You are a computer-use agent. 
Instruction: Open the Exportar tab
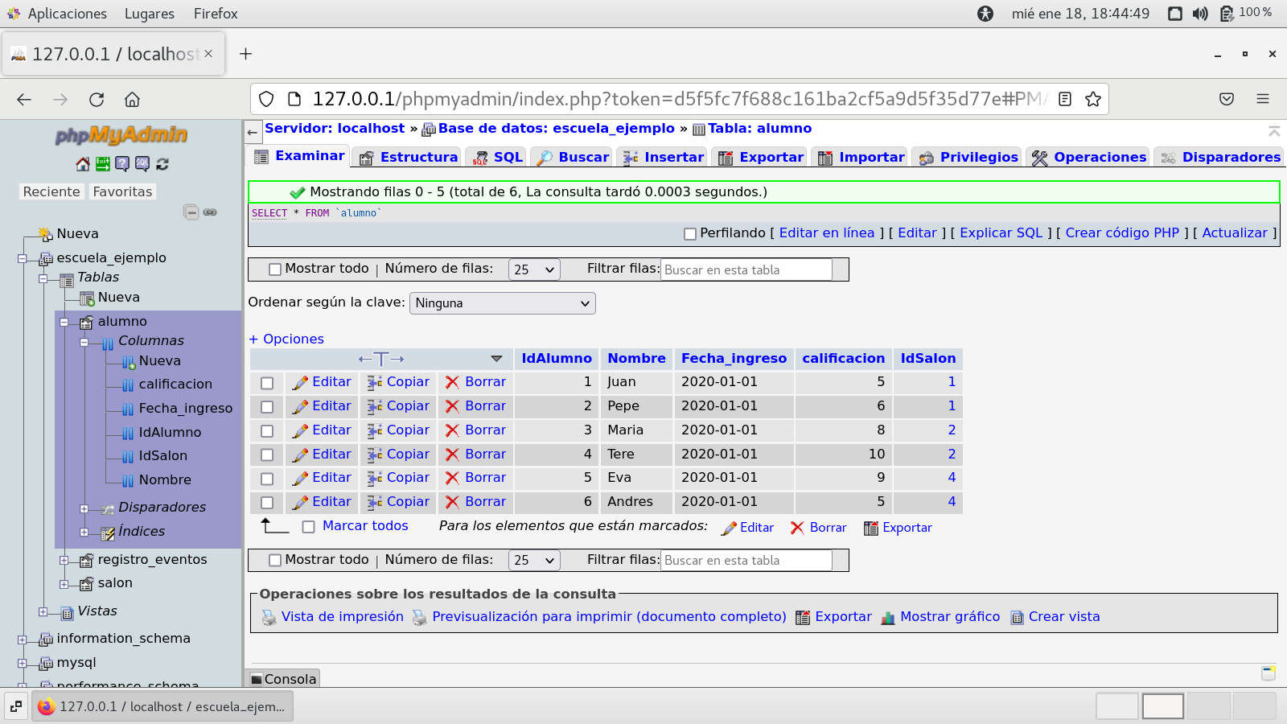(761, 158)
